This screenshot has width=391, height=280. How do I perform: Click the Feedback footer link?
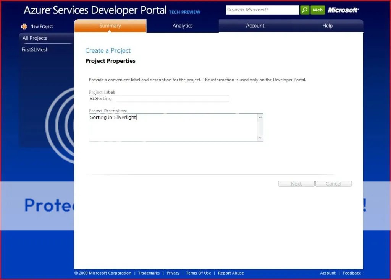coord(352,273)
